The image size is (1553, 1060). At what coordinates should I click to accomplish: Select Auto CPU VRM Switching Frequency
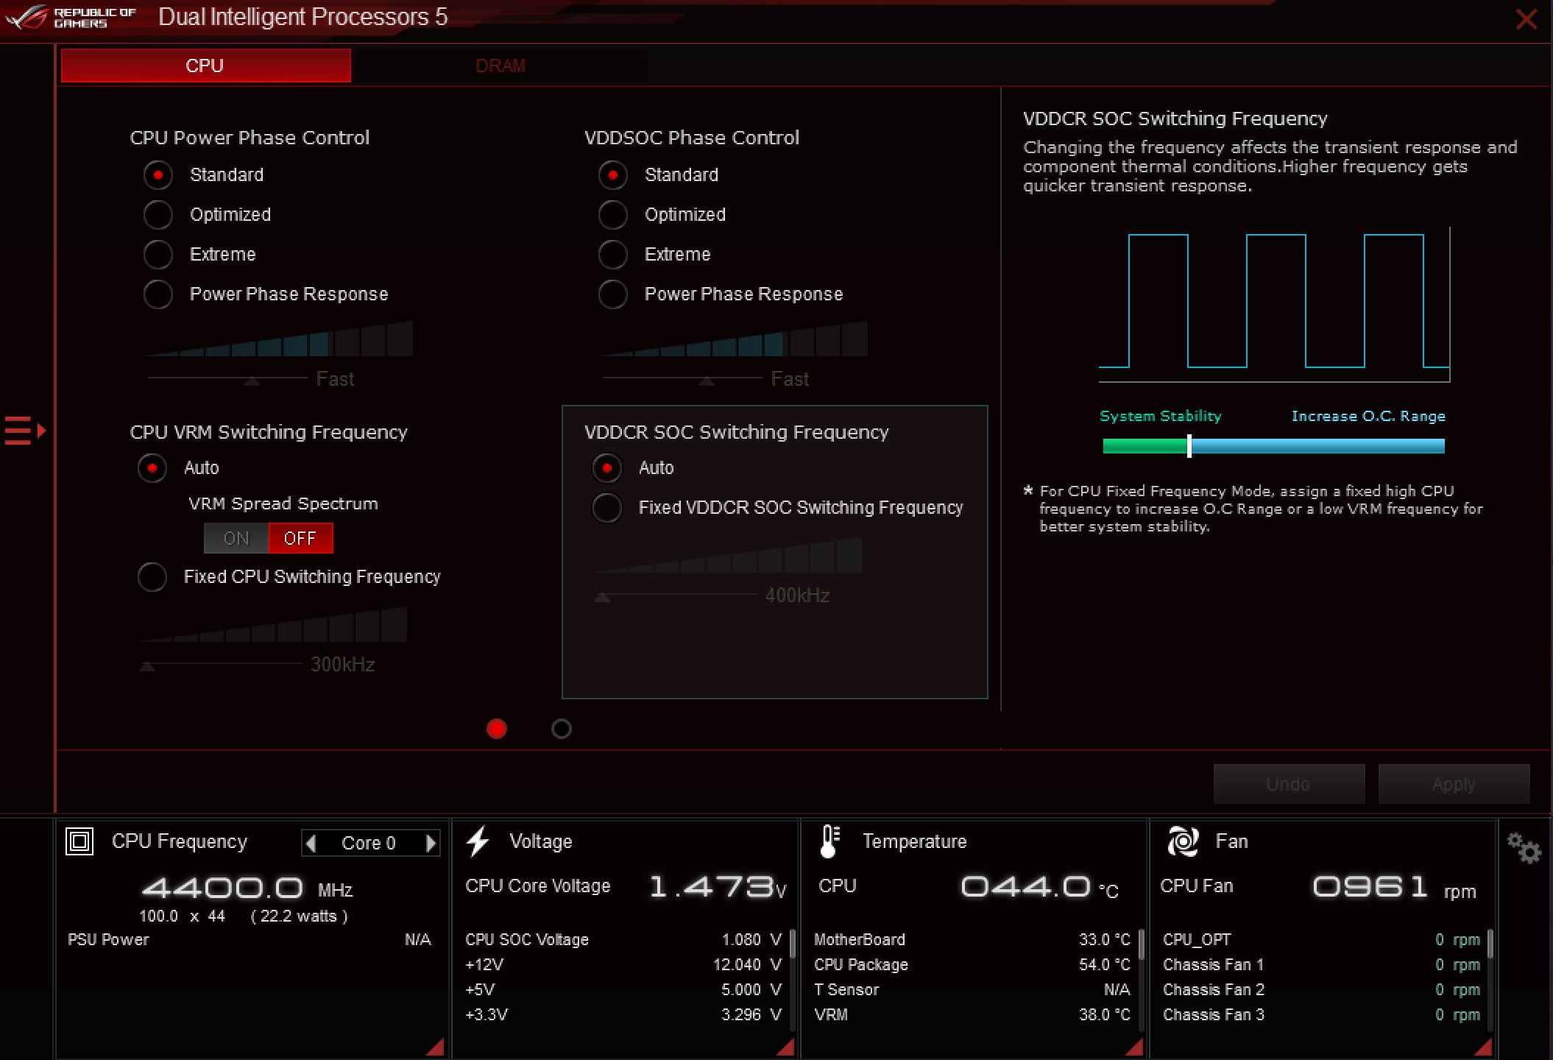point(152,468)
